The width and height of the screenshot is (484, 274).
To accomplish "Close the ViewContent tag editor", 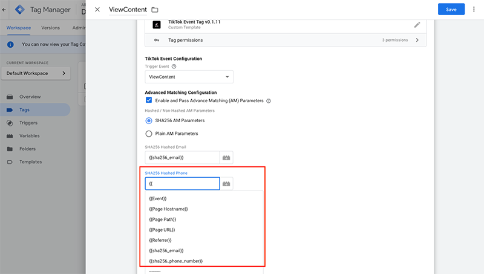I will (97, 10).
